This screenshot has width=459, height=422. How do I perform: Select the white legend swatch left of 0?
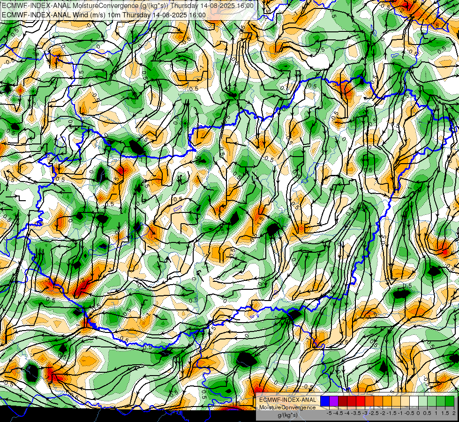pyautogui.click(x=414, y=401)
